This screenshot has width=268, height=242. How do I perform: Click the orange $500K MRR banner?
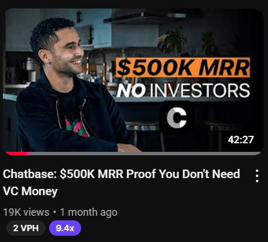(183, 68)
